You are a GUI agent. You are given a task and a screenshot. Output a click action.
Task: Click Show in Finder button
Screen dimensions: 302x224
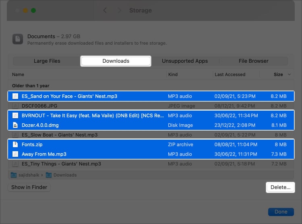pyautogui.click(x=29, y=187)
